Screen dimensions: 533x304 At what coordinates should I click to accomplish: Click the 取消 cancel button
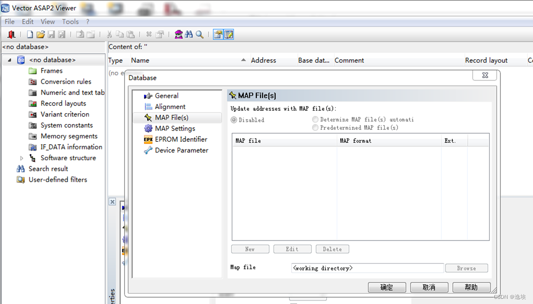click(429, 288)
